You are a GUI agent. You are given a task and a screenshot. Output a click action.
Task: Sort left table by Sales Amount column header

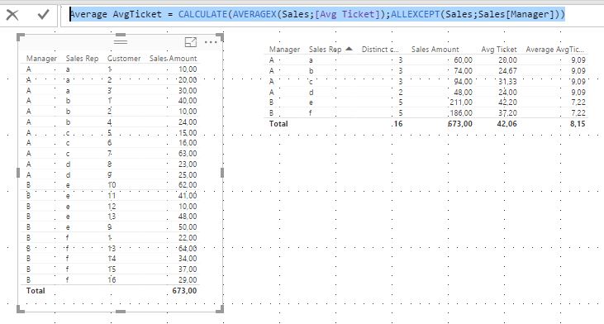tap(174, 59)
